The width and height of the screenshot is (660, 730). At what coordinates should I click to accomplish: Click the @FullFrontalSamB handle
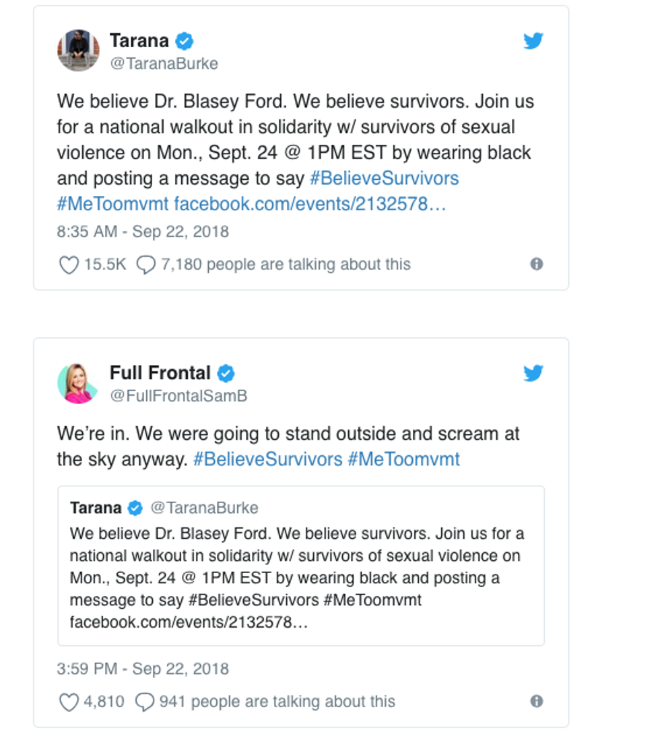click(x=178, y=396)
